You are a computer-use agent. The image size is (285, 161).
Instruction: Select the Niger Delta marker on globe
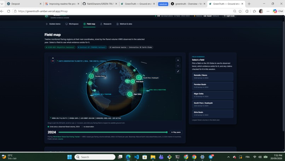(130, 94)
